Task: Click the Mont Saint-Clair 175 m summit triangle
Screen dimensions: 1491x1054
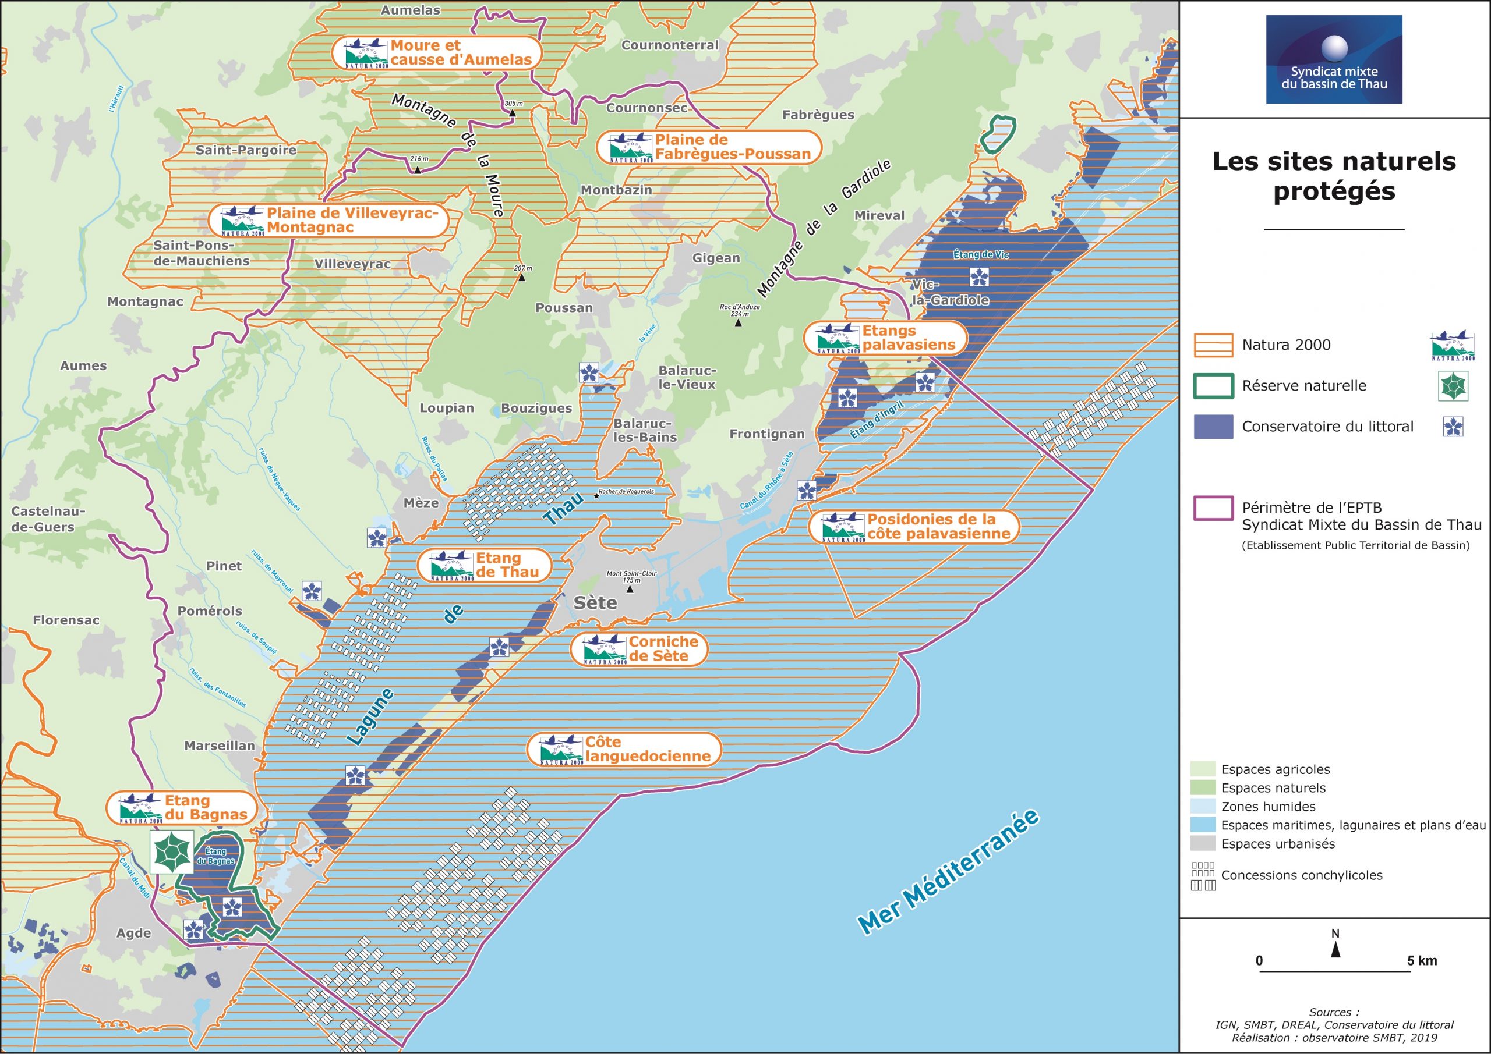Action: point(629,590)
